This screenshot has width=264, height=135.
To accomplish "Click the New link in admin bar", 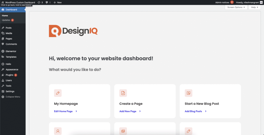I will 59,3.
